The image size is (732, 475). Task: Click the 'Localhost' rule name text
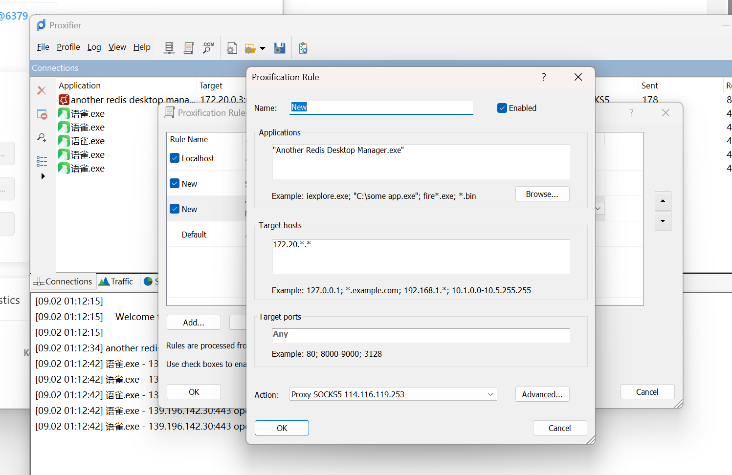coord(198,158)
